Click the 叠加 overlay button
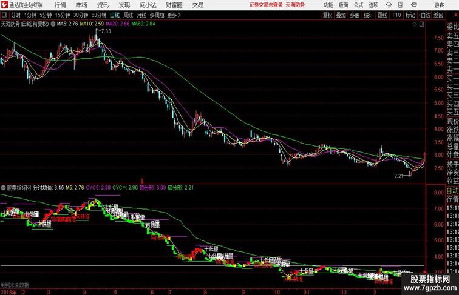 click(341, 15)
